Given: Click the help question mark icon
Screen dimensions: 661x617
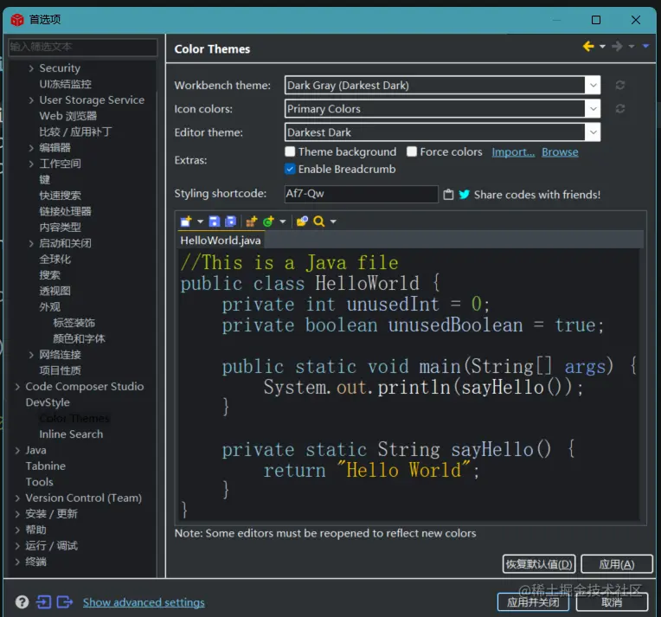Looking at the screenshot, I should 22,602.
